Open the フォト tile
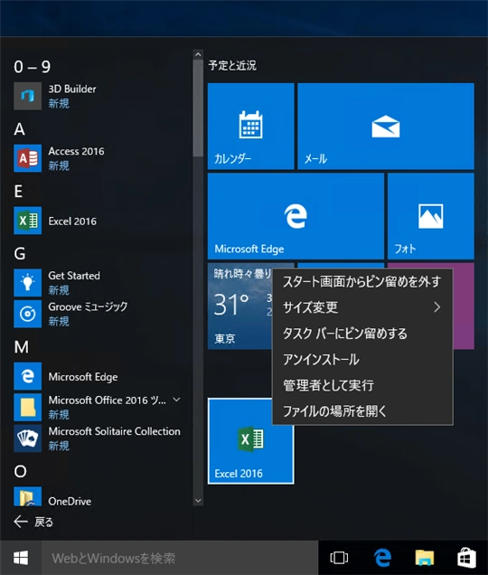 pyautogui.click(x=431, y=216)
